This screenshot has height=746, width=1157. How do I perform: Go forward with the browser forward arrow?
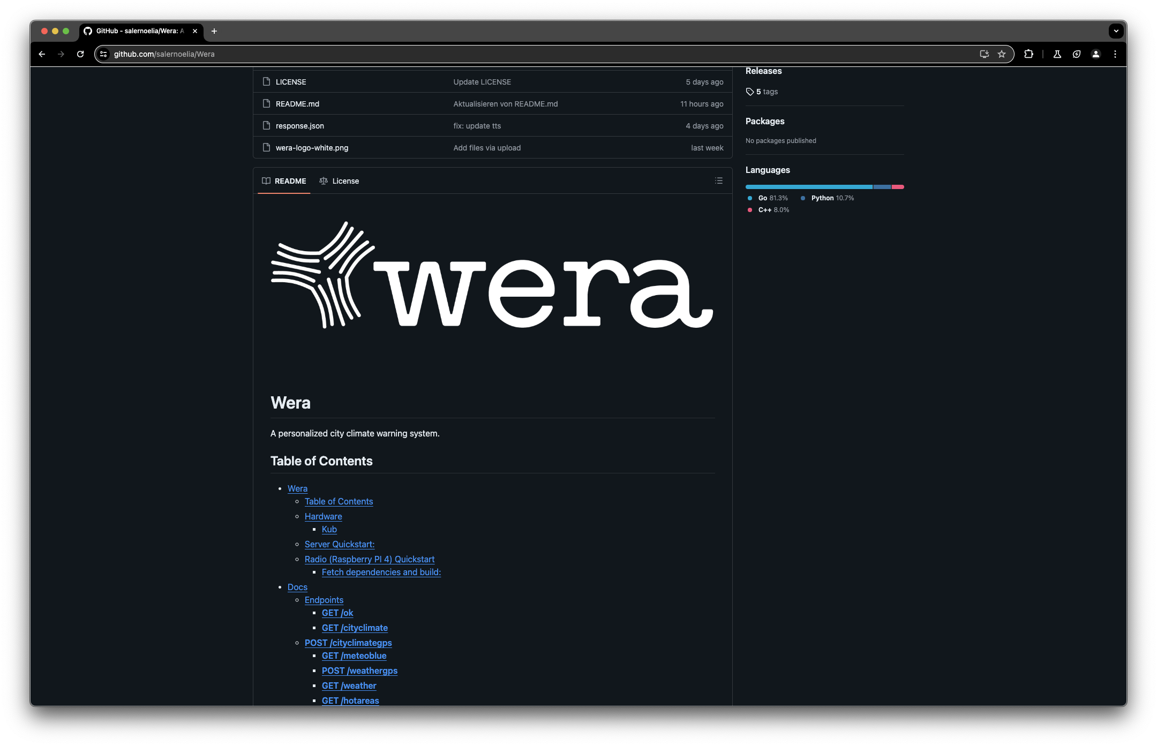click(x=61, y=54)
